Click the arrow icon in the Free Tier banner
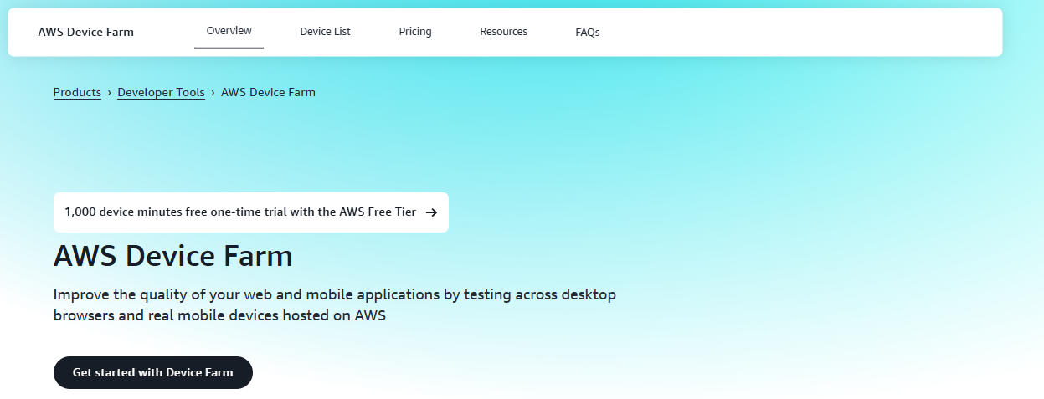 [x=431, y=212]
